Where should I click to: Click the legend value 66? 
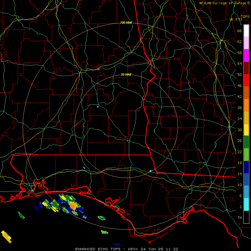pyautogui.click(x=240, y=31)
